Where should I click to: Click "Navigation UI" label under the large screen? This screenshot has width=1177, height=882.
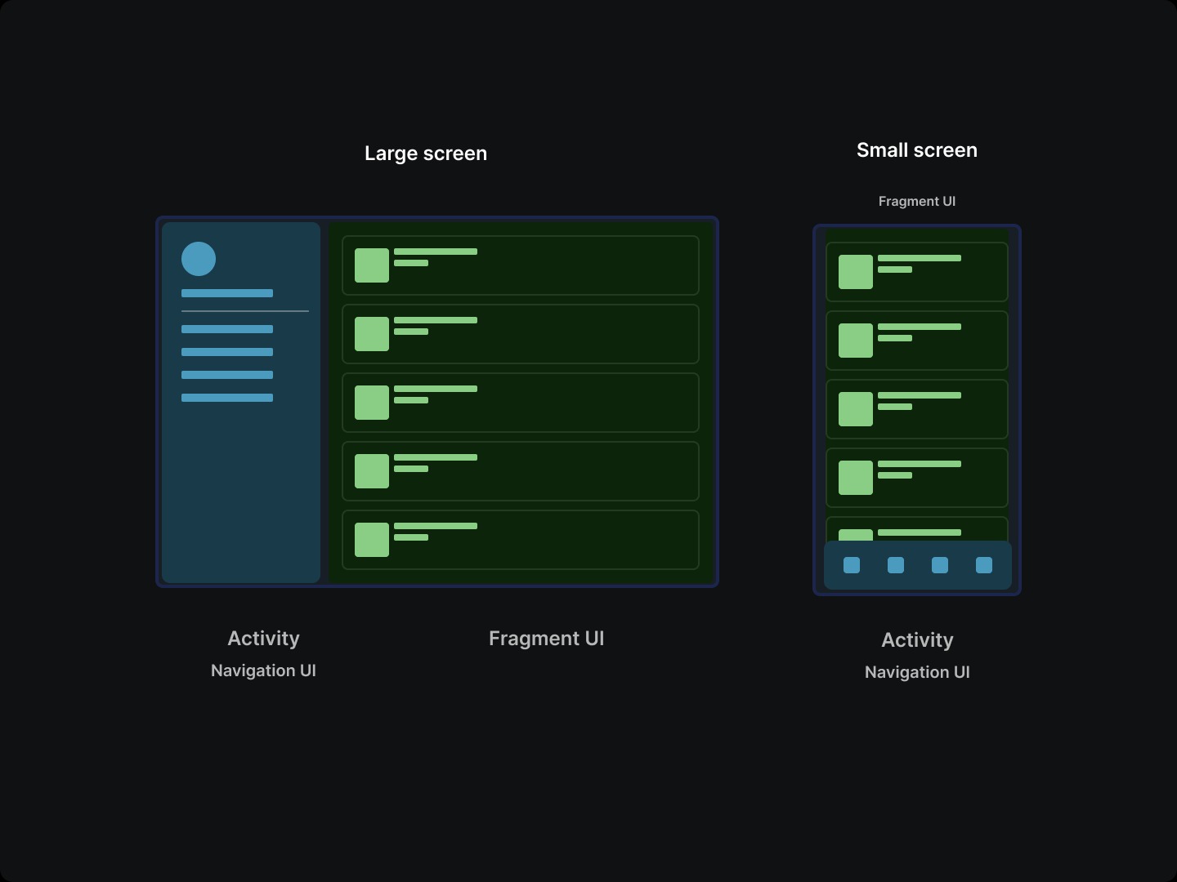pyautogui.click(x=263, y=670)
